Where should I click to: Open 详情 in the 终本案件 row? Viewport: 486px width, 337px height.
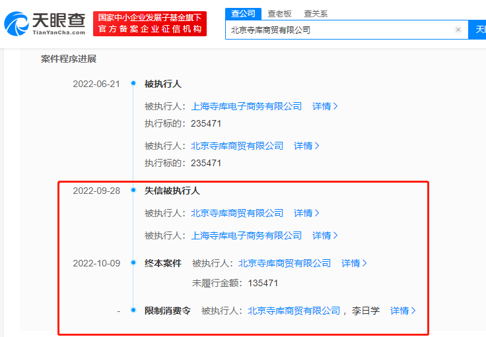tap(354, 263)
